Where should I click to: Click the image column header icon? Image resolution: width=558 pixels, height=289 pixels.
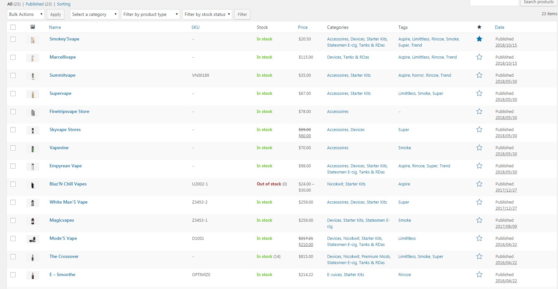(33, 27)
